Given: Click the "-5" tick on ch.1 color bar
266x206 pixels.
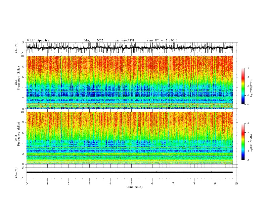Looking at the screenshot, I should (x=248, y=86).
